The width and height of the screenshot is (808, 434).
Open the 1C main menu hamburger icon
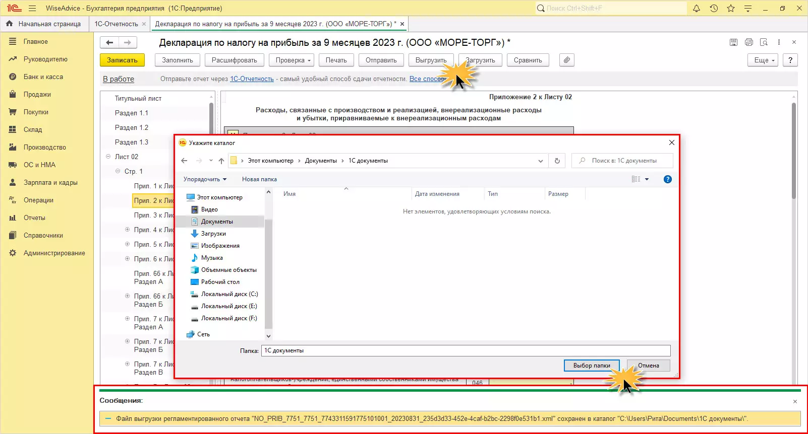pos(32,8)
